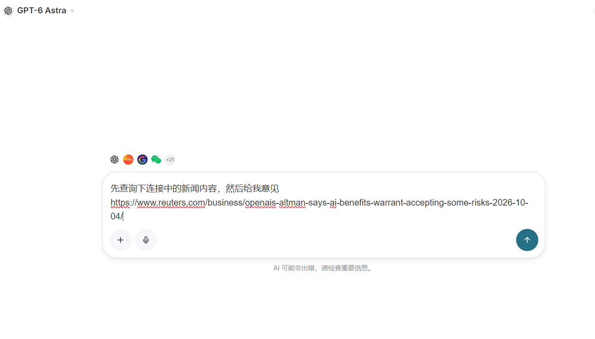Show the +21 additional apps badge
This screenshot has height=339, width=595.
click(x=170, y=160)
